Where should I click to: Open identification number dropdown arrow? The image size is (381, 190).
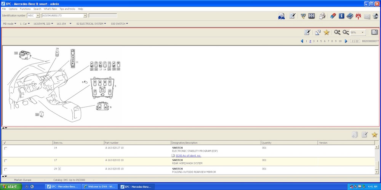(x=85, y=16)
